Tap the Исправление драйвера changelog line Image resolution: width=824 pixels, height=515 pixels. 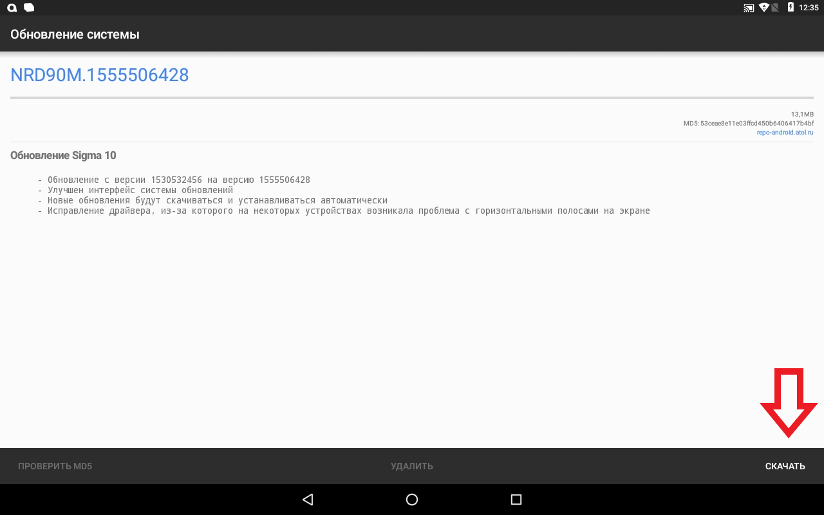[344, 211]
